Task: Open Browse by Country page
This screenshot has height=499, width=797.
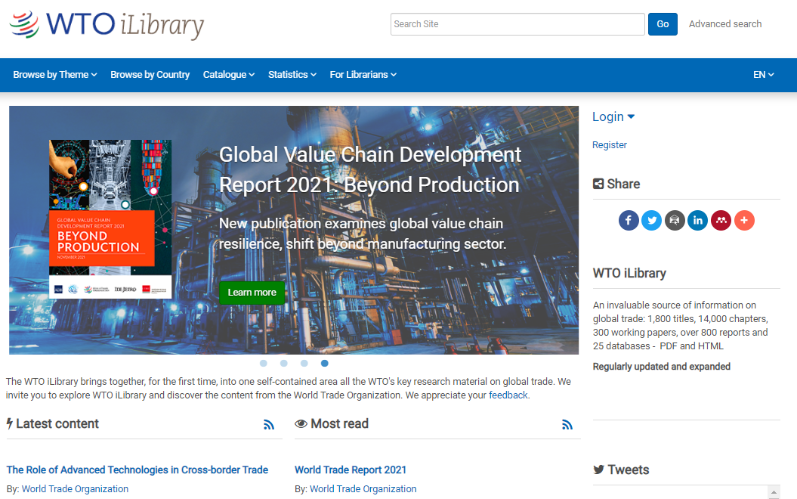Action: tap(150, 75)
